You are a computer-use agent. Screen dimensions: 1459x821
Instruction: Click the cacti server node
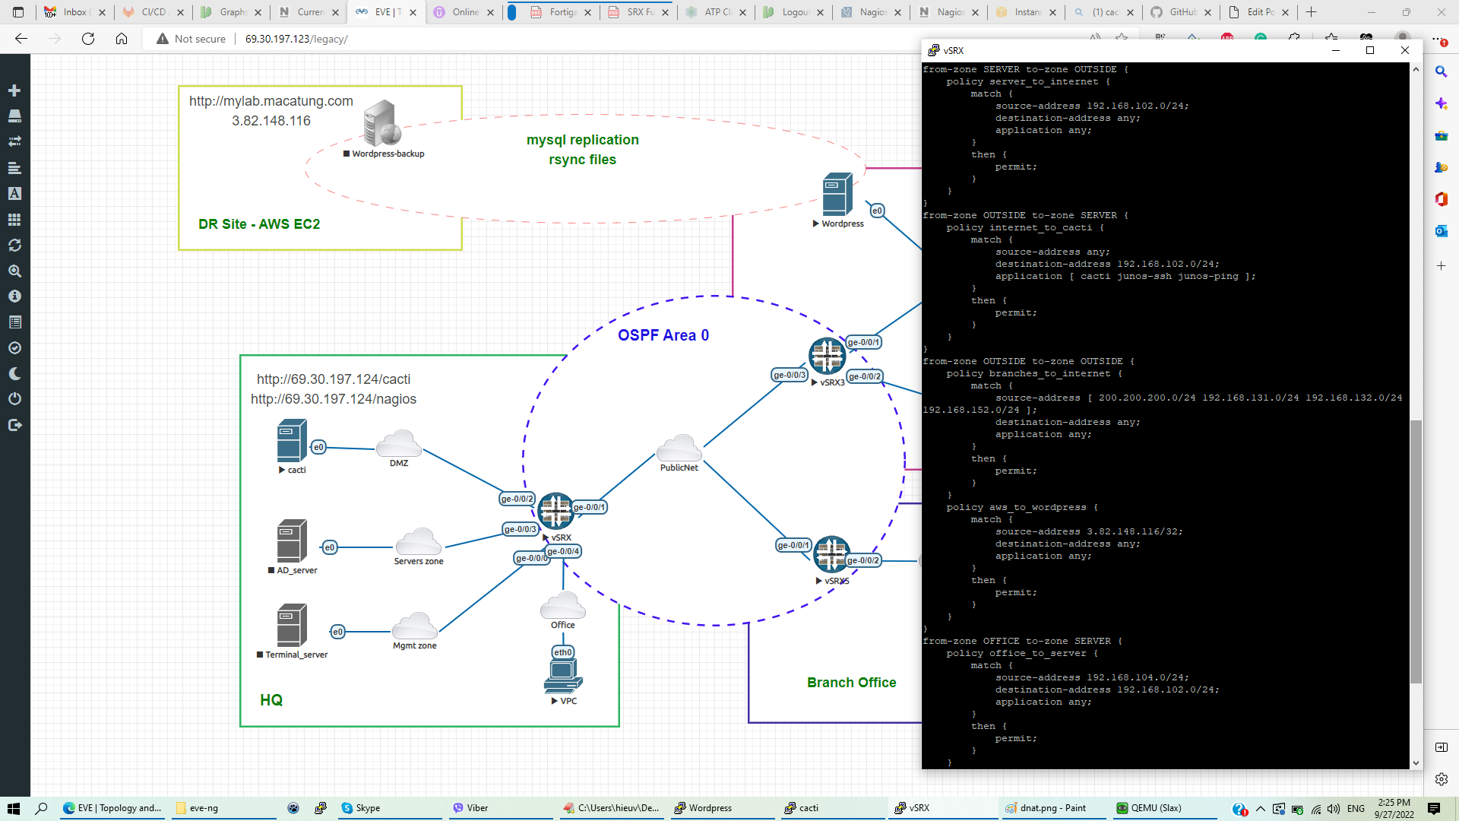coord(292,442)
